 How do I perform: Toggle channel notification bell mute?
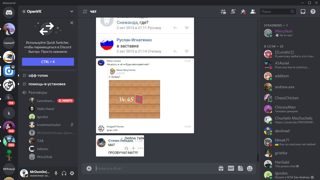pyautogui.click(x=233, y=11)
